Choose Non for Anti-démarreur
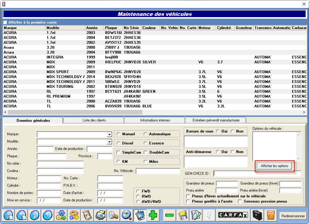This screenshot has height=224, width=309. pos(232,152)
